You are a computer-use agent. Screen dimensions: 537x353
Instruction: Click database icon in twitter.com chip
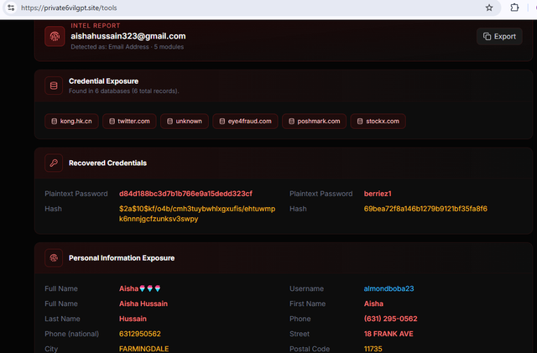click(112, 122)
